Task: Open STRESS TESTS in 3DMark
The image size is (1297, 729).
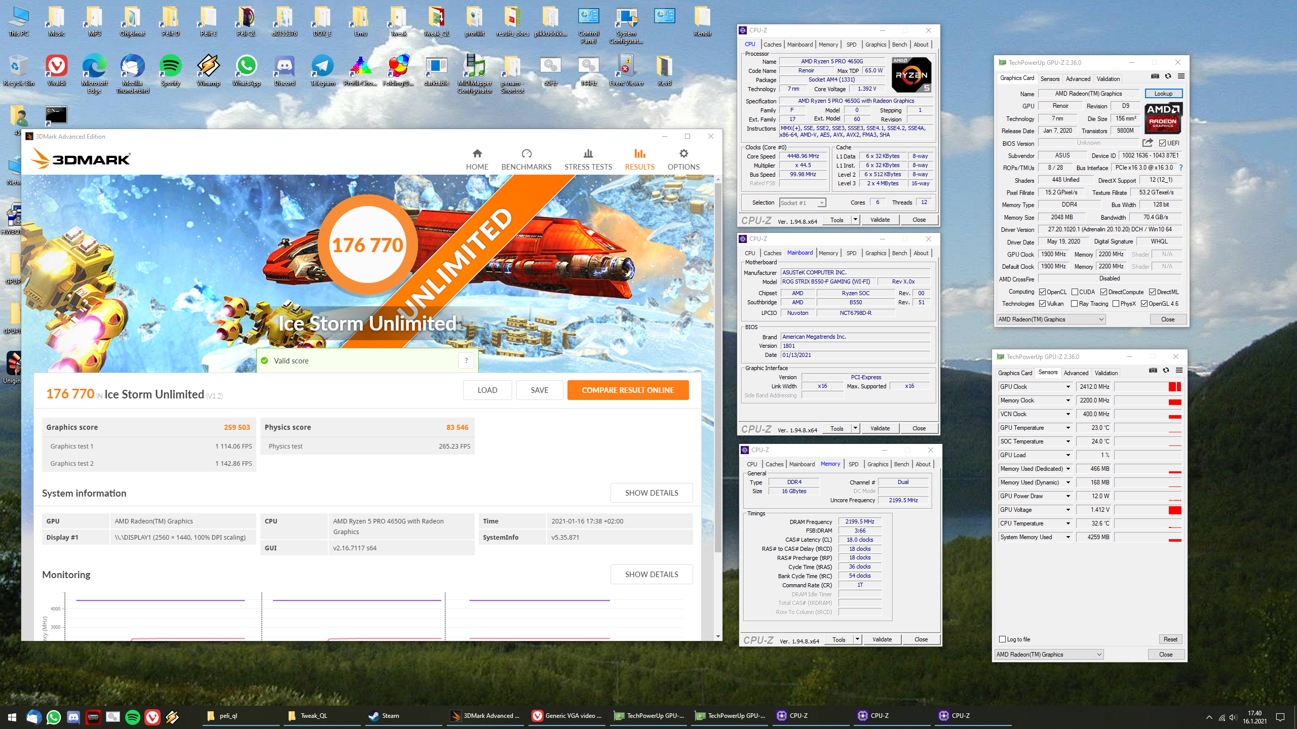Action: 588,159
